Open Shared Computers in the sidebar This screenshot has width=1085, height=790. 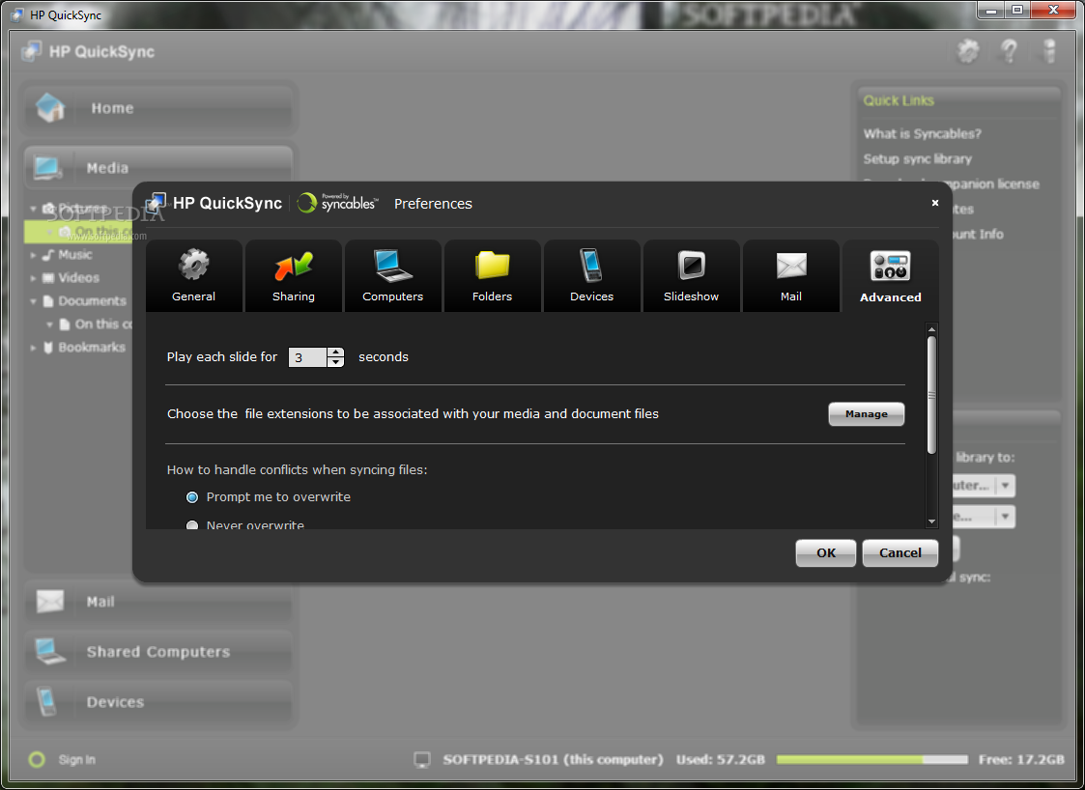coord(158,652)
